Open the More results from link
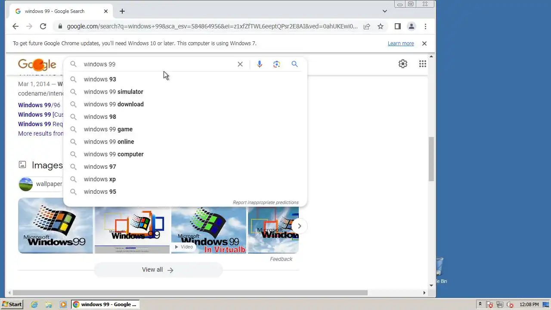Image resolution: width=551 pixels, height=310 pixels. [40, 133]
